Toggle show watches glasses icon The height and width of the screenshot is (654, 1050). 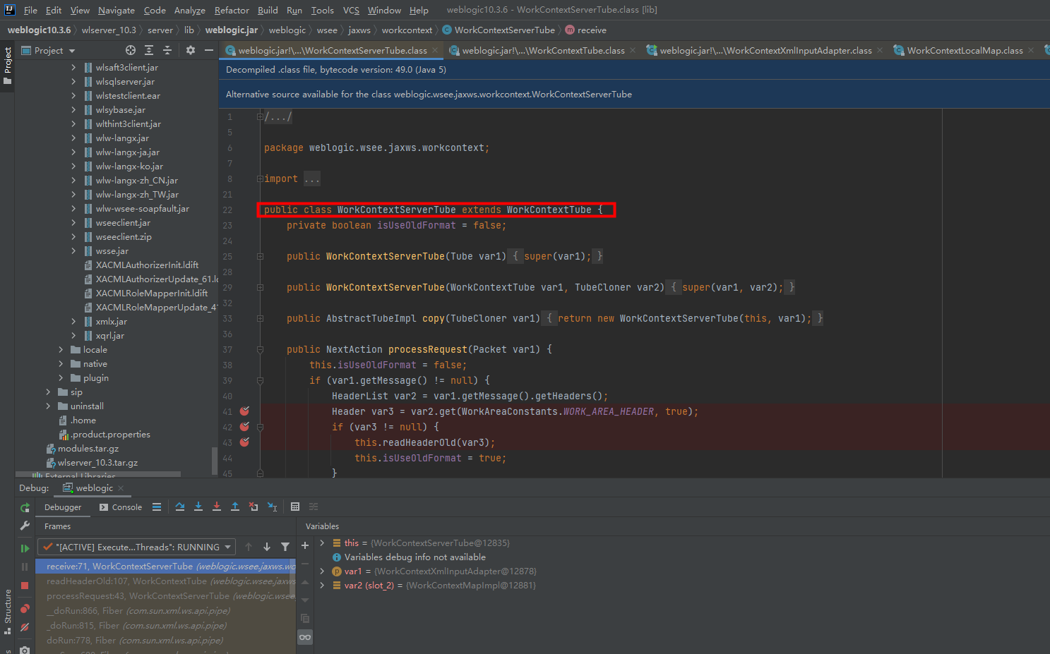click(305, 637)
